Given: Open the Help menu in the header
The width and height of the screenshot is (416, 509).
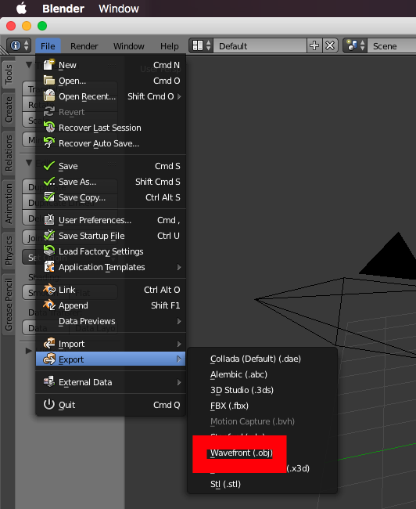Looking at the screenshot, I should tap(169, 46).
